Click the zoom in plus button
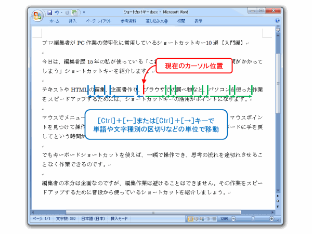This screenshot has height=234, width=312. coord(271,219)
